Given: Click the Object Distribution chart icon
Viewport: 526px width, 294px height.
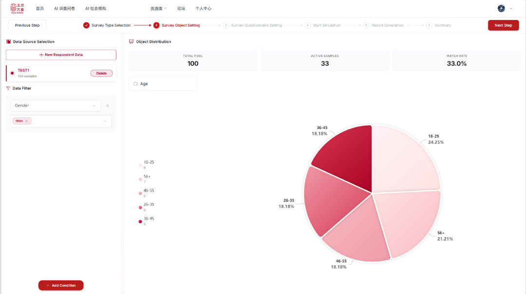Looking at the screenshot, I should (131, 42).
